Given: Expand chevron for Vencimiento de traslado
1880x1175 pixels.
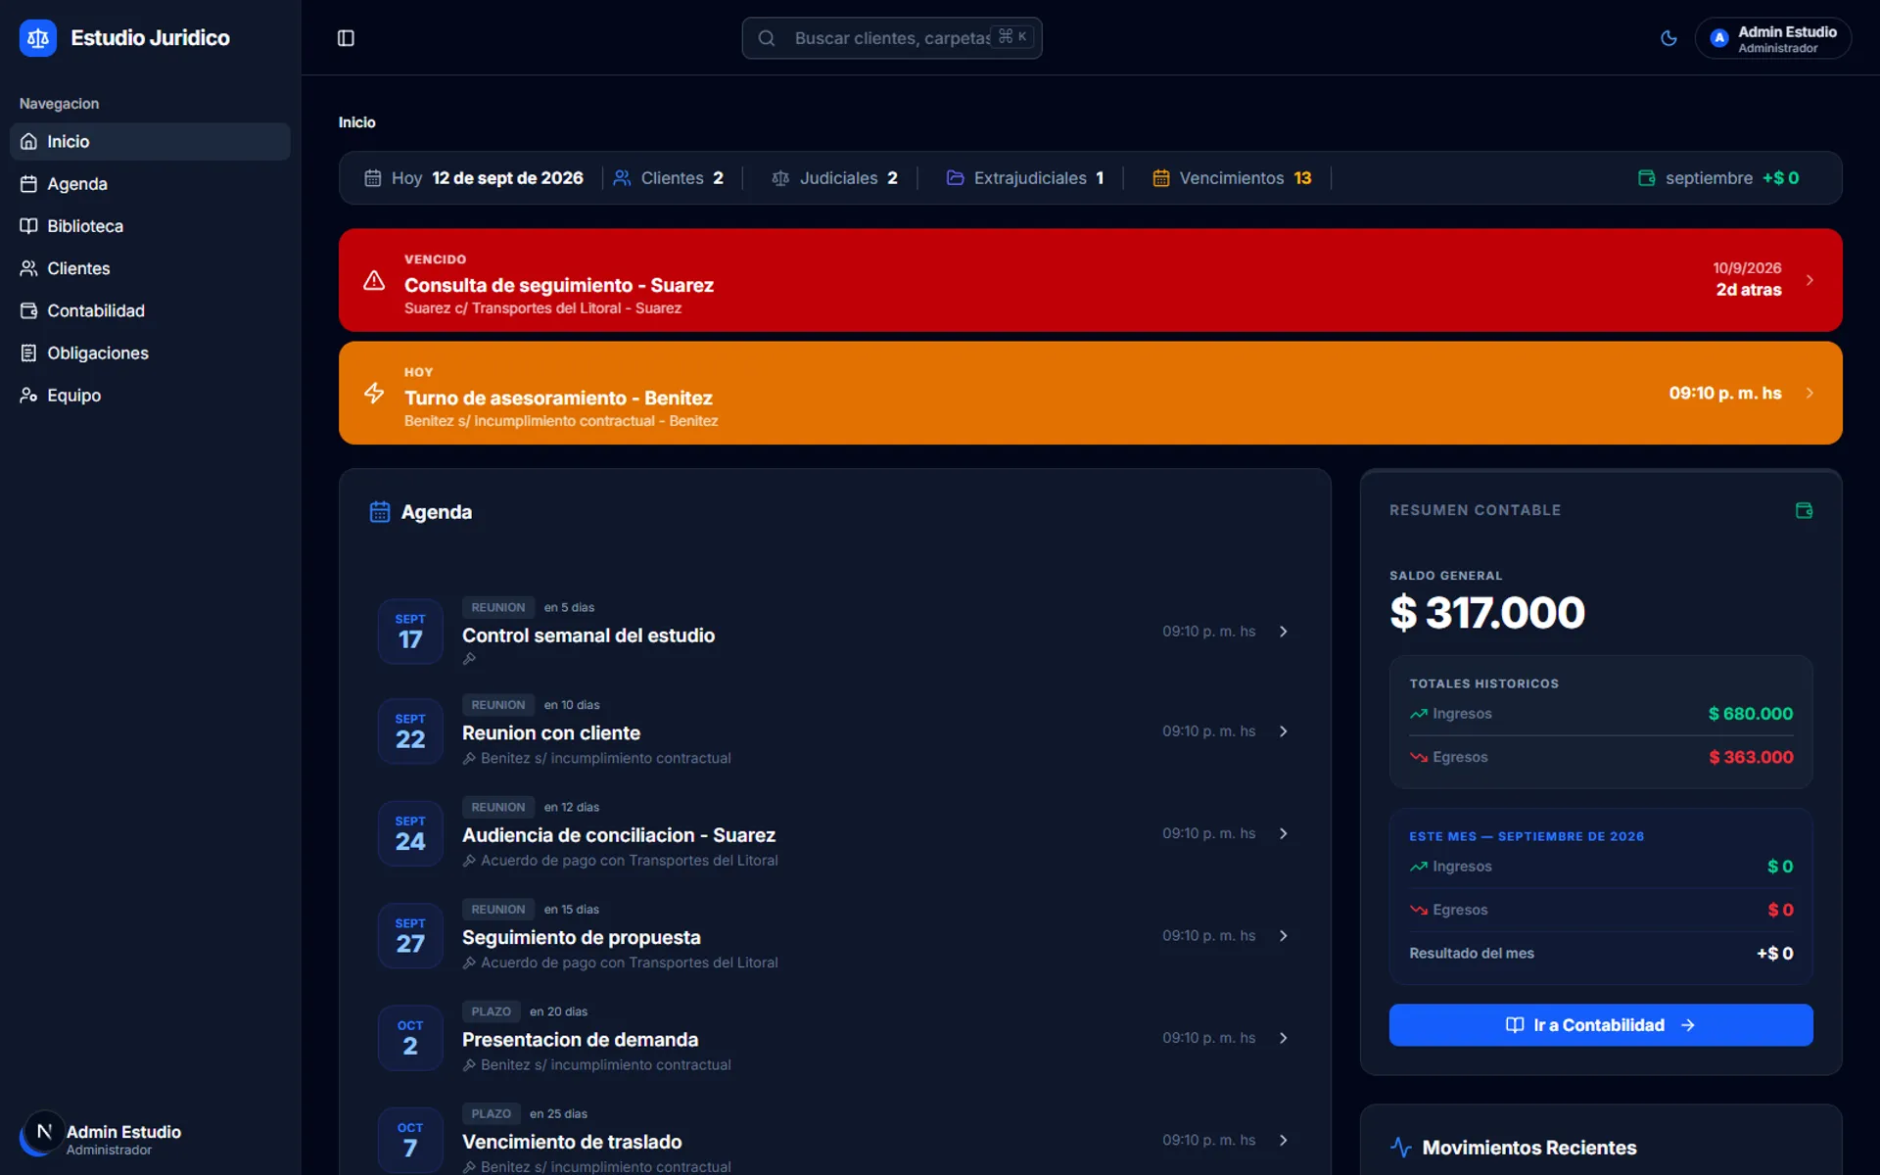Looking at the screenshot, I should [x=1284, y=1140].
